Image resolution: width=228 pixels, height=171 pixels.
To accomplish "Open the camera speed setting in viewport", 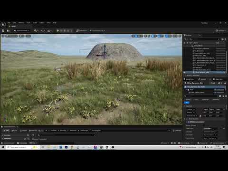I will pos(175,36).
